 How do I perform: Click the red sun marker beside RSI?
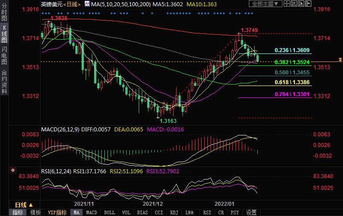point(13,170)
